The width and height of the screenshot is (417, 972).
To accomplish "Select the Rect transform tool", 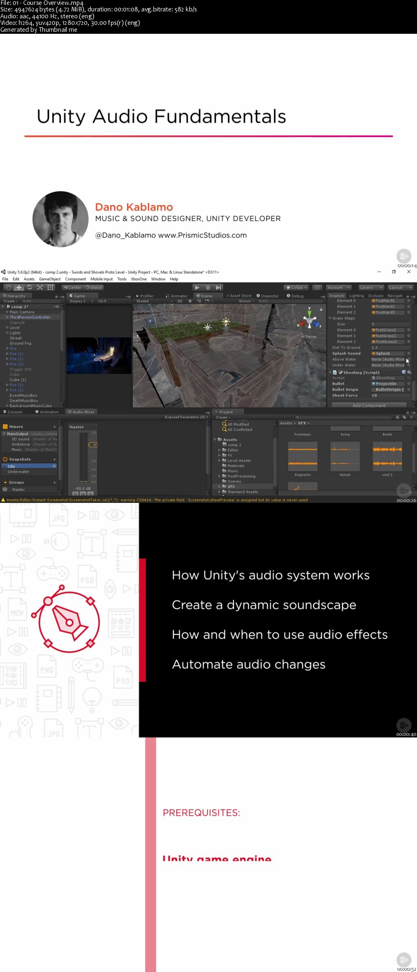I will pyautogui.click(x=50, y=287).
